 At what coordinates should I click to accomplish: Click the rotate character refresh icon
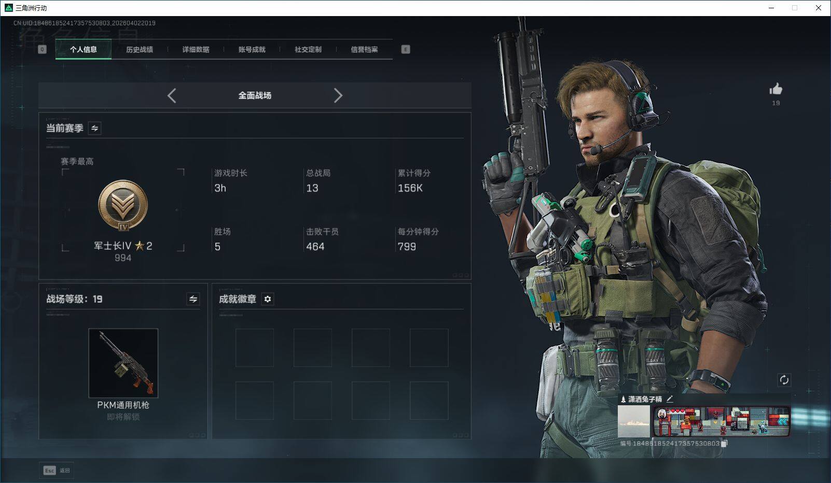click(x=784, y=380)
